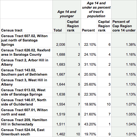Click Census Tract 524.04 East Greenbush cell
The height and width of the screenshot is (137, 137).
(x=26, y=132)
